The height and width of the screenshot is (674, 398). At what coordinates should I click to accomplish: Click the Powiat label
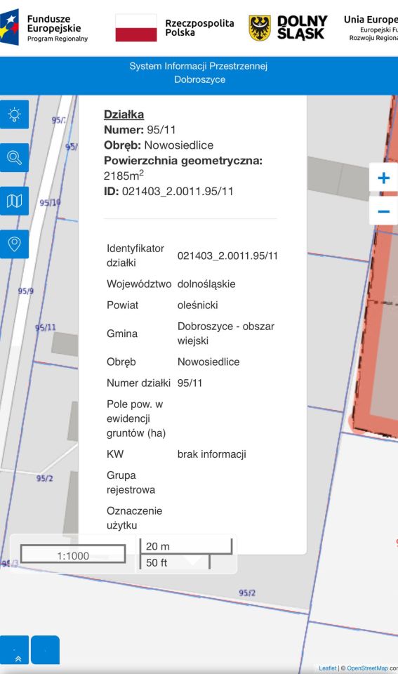pyautogui.click(x=123, y=305)
